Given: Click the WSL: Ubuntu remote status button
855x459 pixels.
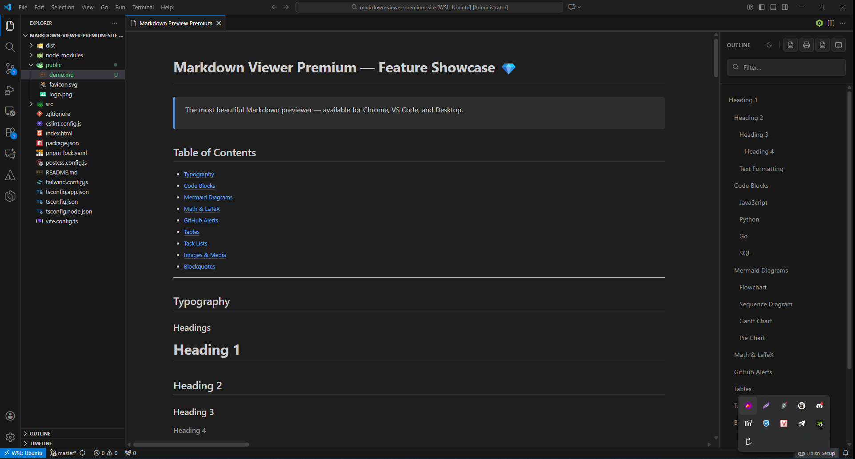Looking at the screenshot, I should [23, 453].
